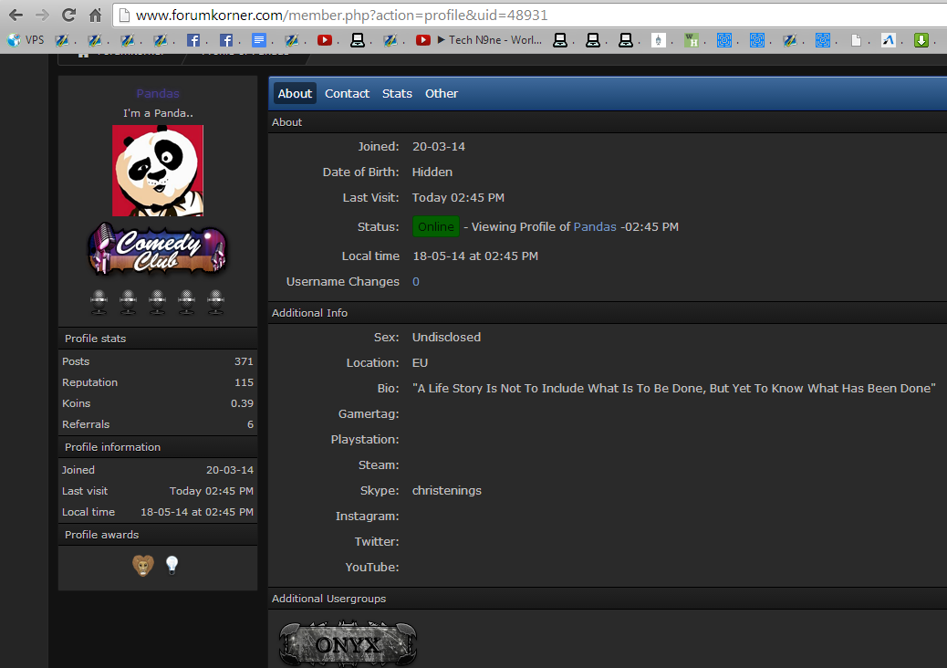The image size is (947, 668).
Task: Click the "I'm a Panda.." user title
Action: [158, 113]
